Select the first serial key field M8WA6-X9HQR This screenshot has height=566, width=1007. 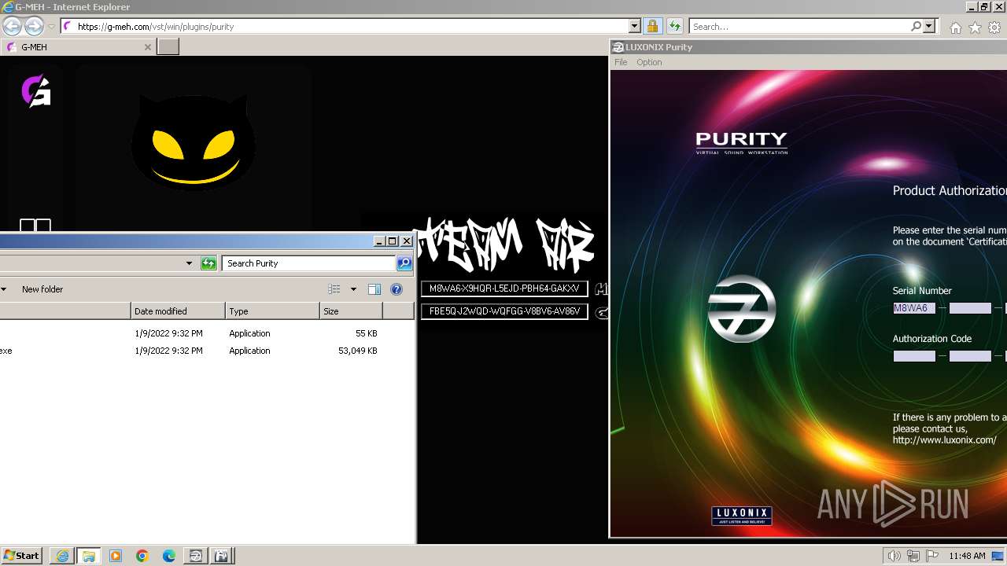[504, 289]
